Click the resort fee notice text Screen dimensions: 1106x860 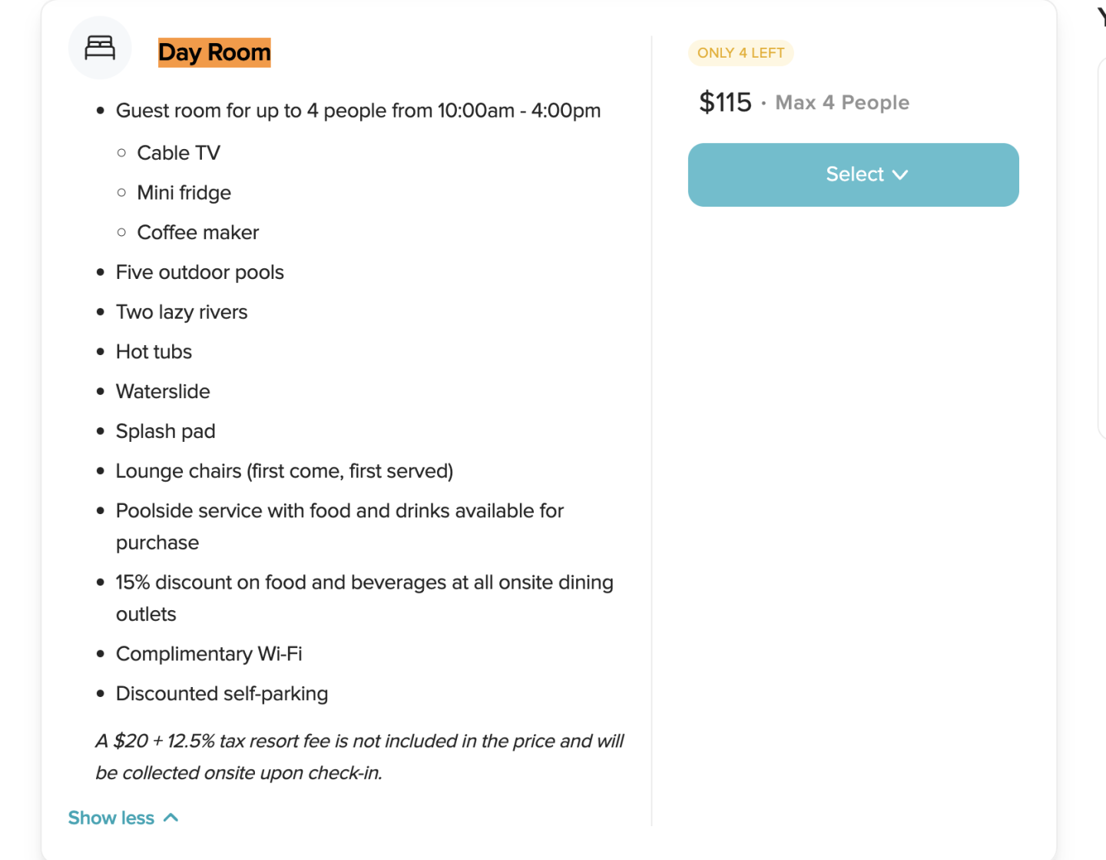pyautogui.click(x=359, y=756)
